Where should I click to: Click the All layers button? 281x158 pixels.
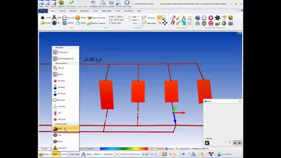pos(148,18)
